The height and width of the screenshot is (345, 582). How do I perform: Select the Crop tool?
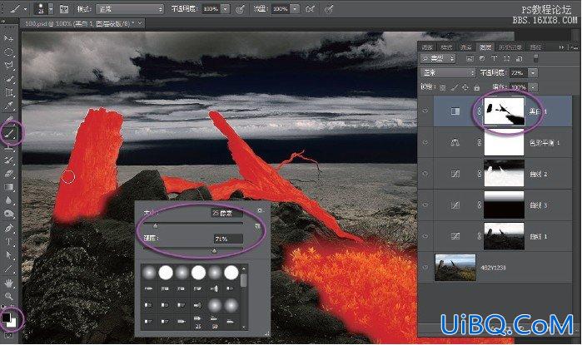[x=8, y=92]
